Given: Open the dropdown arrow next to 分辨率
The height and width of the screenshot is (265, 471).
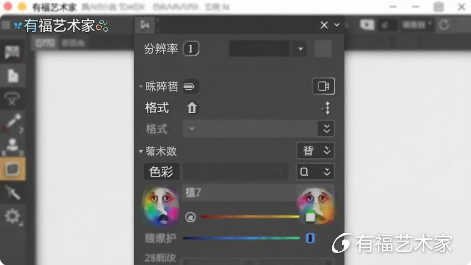Looking at the screenshot, I should [300, 49].
